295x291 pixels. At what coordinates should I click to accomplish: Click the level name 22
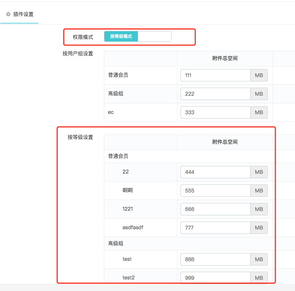[126, 172]
